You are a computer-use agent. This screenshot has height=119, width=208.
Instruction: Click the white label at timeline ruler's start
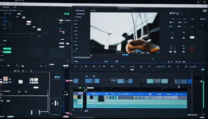[90, 88]
